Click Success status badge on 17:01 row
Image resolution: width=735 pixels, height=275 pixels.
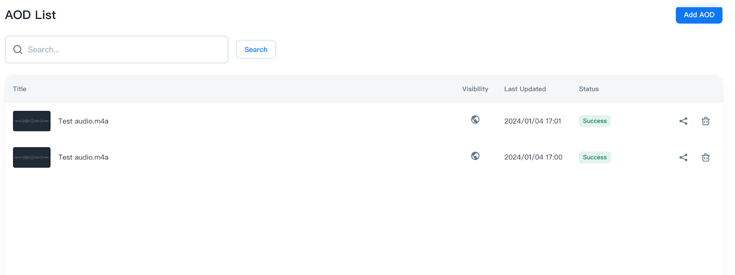pos(594,121)
